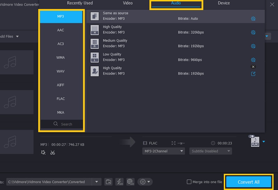Expand the MP3-2Channel audio track dropdown
The image size is (278, 190).
coord(163,151)
